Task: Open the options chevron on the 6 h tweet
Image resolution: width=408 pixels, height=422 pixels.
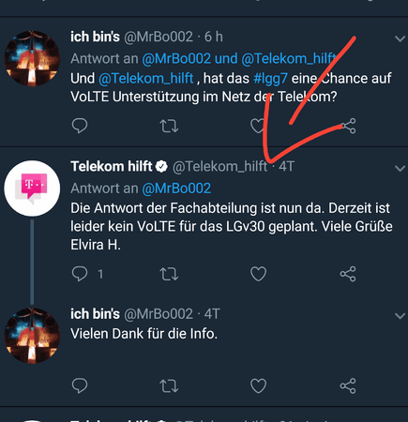Action: click(400, 38)
